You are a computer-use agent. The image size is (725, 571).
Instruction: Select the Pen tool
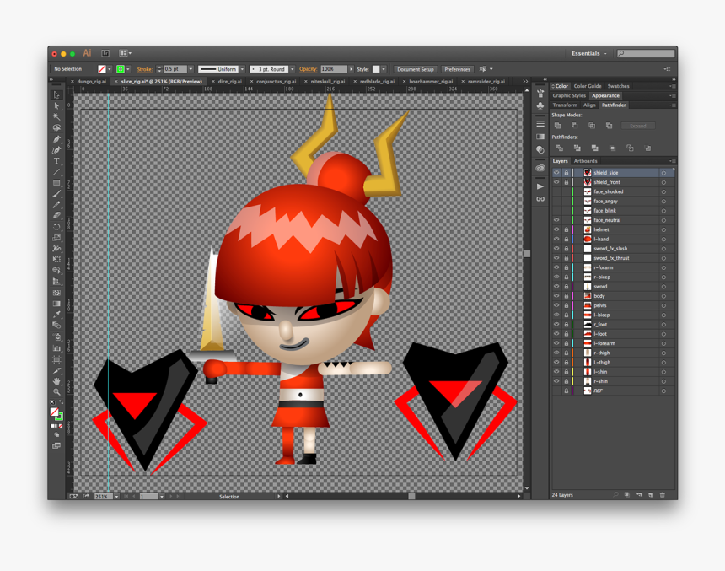click(x=56, y=139)
